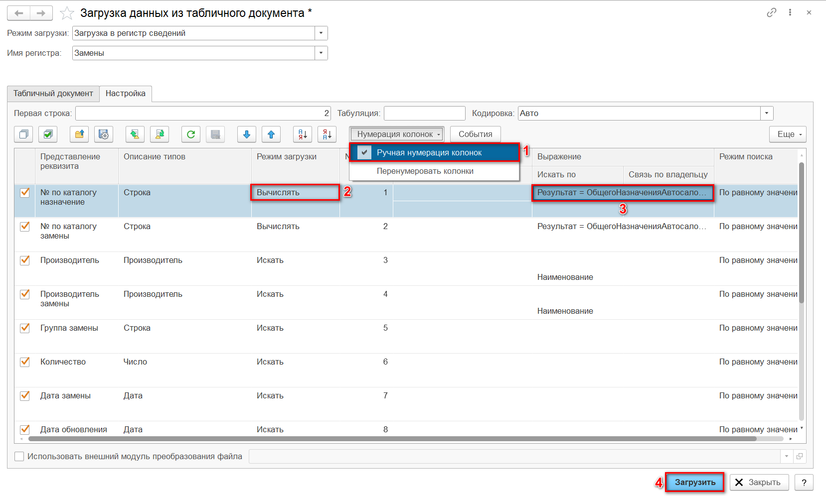Screen dimensions: 826x496
Task: Uncheck the Производитель row checkbox
Action: coord(24,260)
